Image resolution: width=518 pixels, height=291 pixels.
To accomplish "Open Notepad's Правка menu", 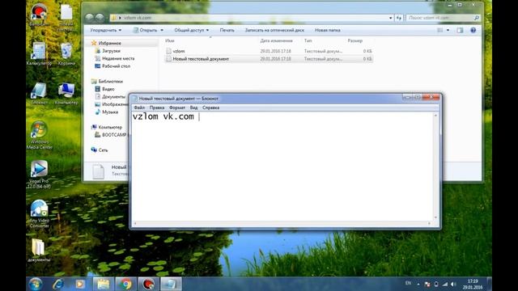I will tap(156, 108).
